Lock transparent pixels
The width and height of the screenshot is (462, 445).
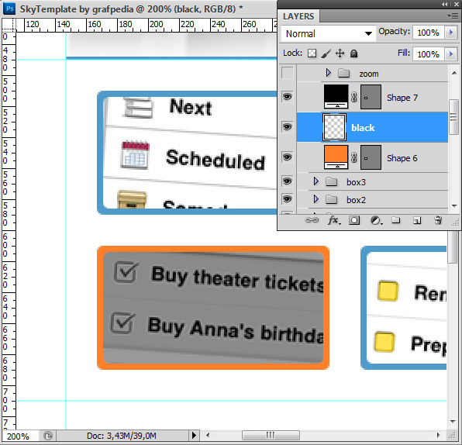pos(312,53)
